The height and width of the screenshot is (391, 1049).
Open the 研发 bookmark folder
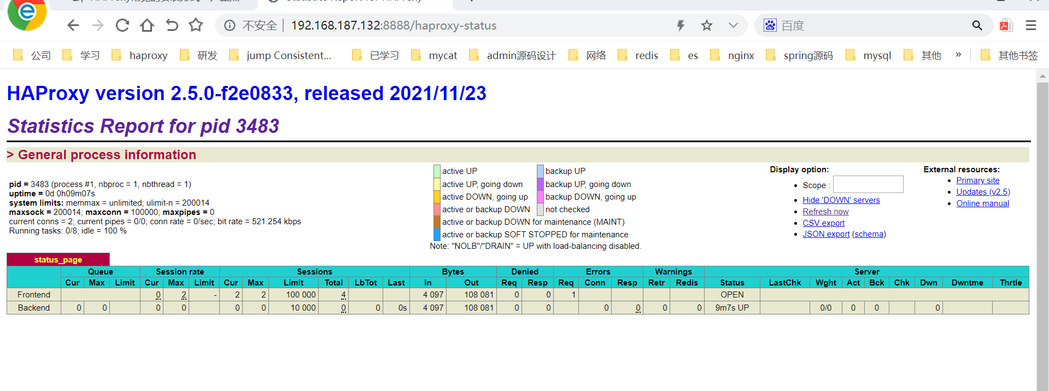pos(199,55)
